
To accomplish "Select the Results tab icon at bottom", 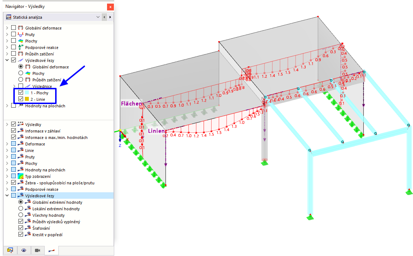I will pos(52,251).
